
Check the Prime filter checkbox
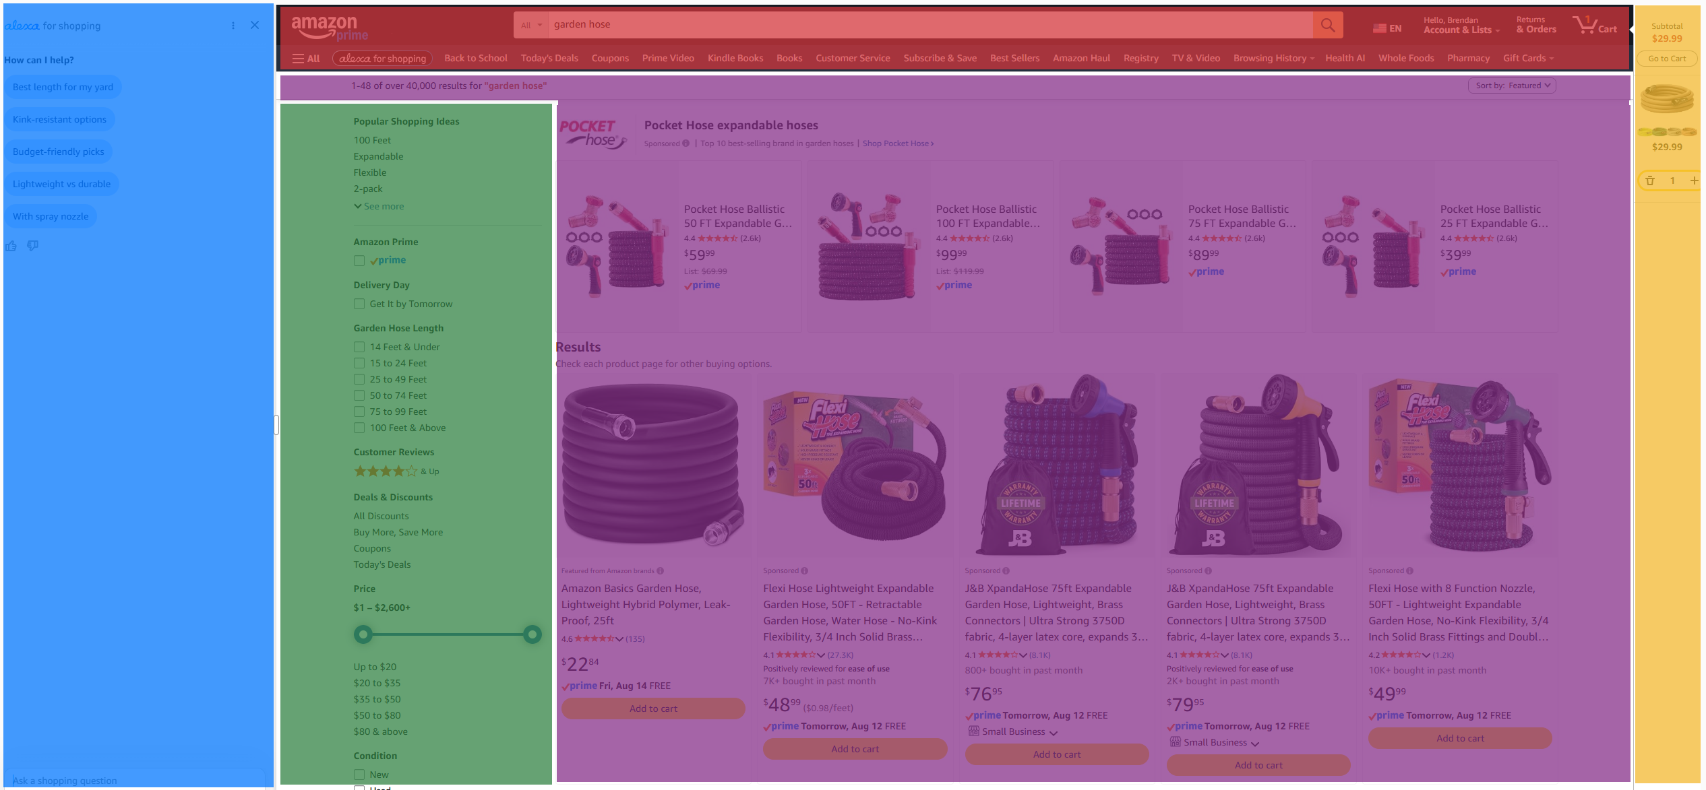359,261
